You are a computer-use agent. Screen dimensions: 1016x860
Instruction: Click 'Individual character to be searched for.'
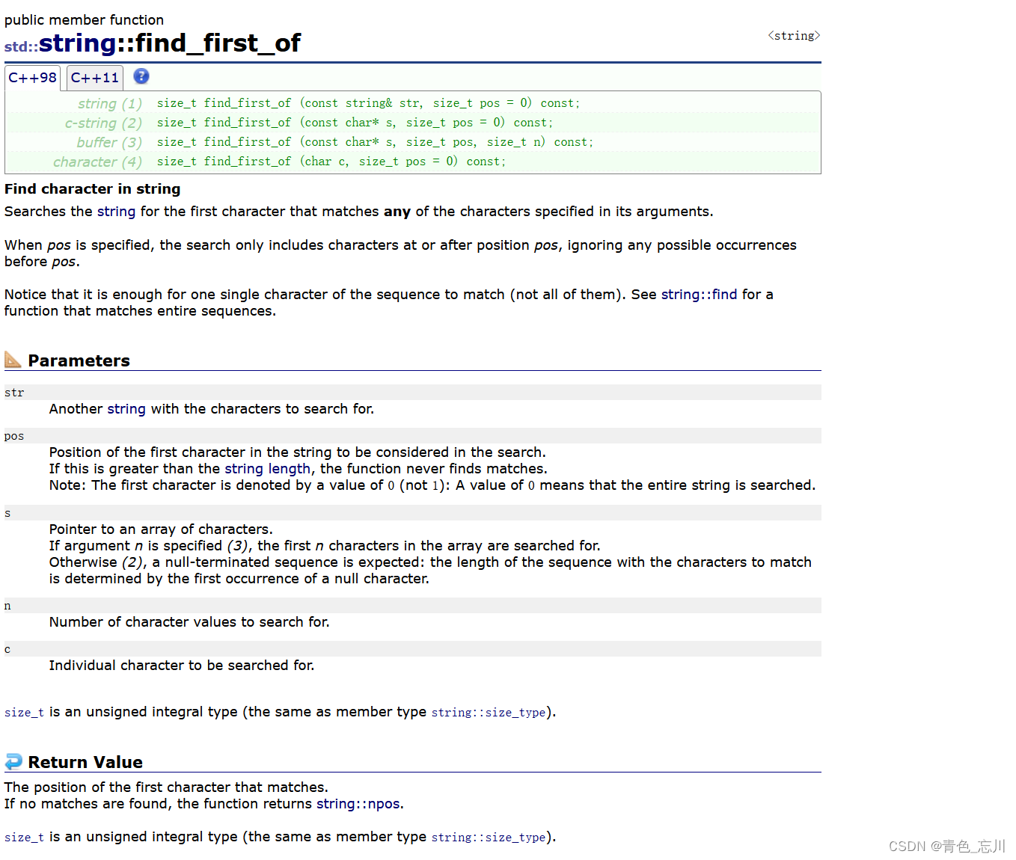point(182,666)
